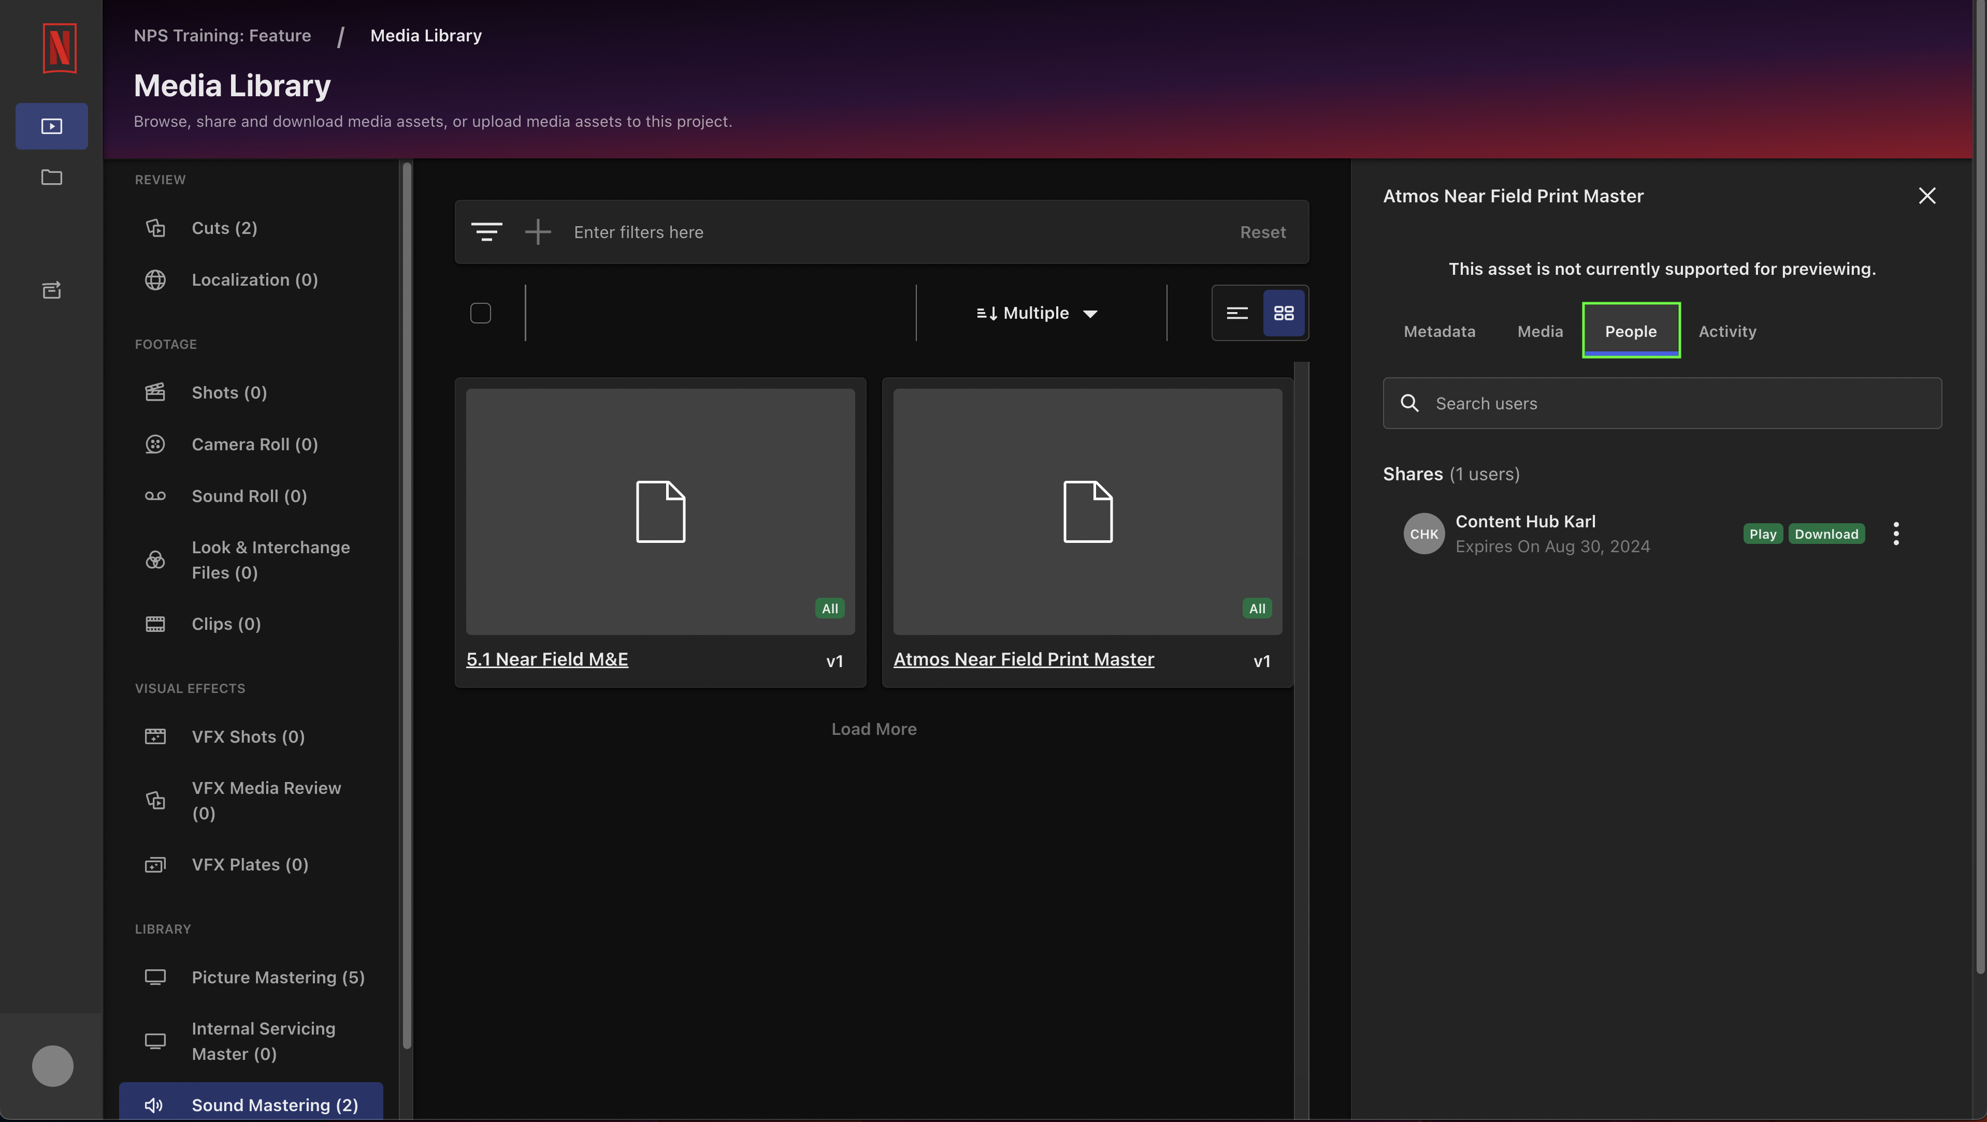Click the search magnifier icon in users field
The height and width of the screenshot is (1122, 1987).
coord(1409,403)
